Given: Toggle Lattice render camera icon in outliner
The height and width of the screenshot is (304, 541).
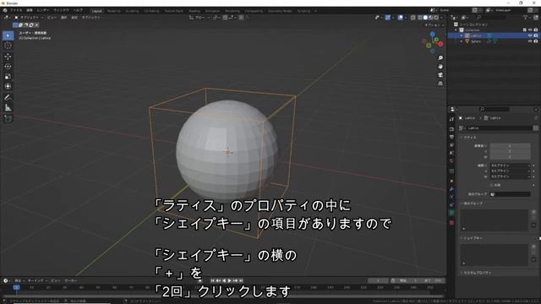Looking at the screenshot, I should (536, 35).
